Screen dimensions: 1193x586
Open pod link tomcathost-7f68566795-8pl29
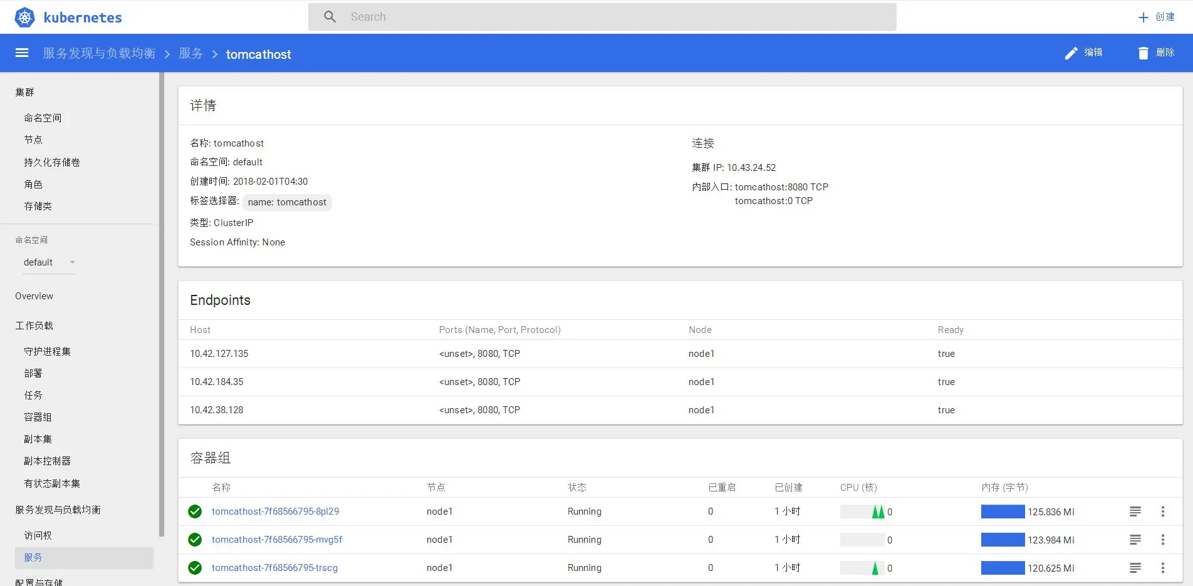tap(275, 511)
